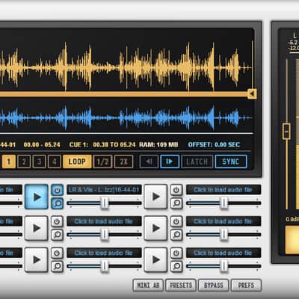Image resolution: width=299 pixels, height=299 pixels.
Task: Click the step-back arrow transport icon
Action: (x=149, y=161)
